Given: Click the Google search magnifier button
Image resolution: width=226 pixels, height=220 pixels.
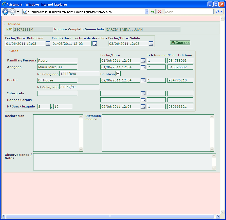Looking at the screenshot, I should 217,12.
